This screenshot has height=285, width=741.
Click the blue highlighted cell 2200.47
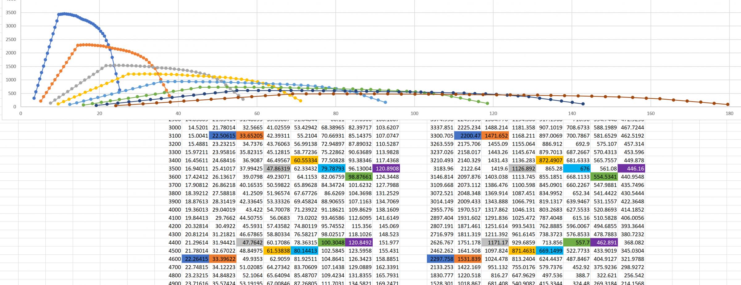point(467,136)
